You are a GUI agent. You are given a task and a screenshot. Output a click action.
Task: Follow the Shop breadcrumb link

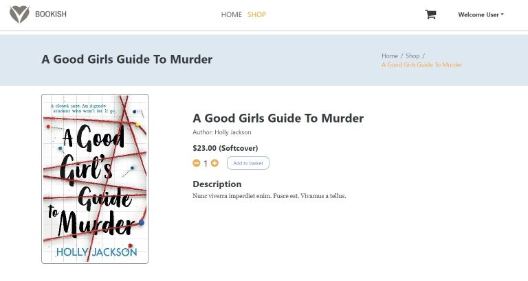(412, 56)
